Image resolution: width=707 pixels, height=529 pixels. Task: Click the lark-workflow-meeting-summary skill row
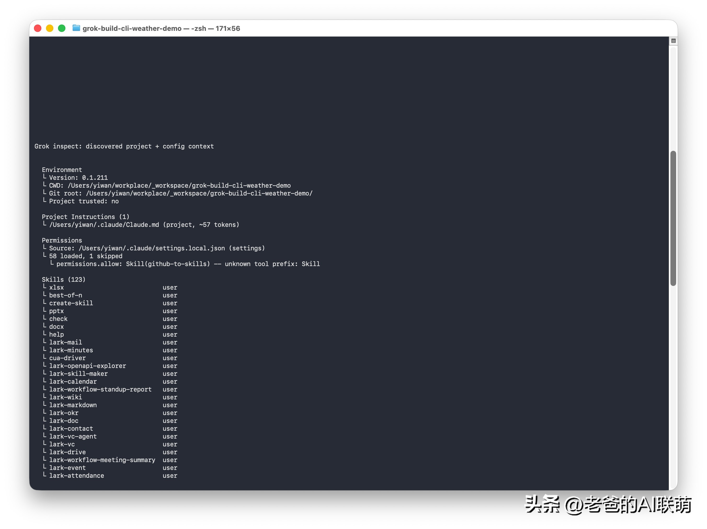point(110,460)
